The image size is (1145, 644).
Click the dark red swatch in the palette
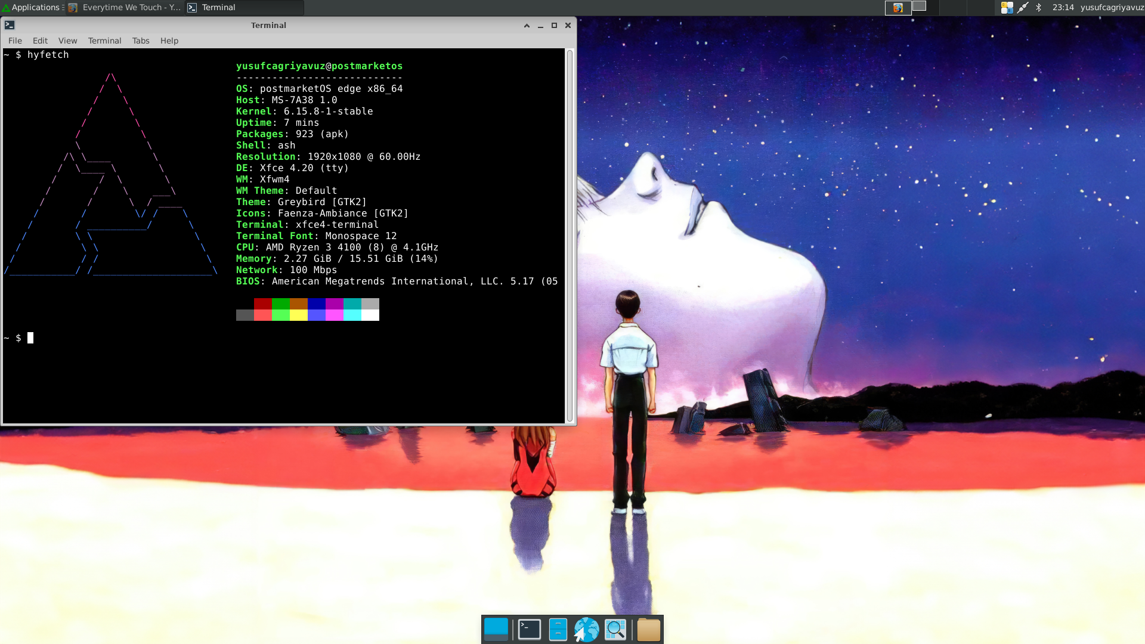[263, 304]
